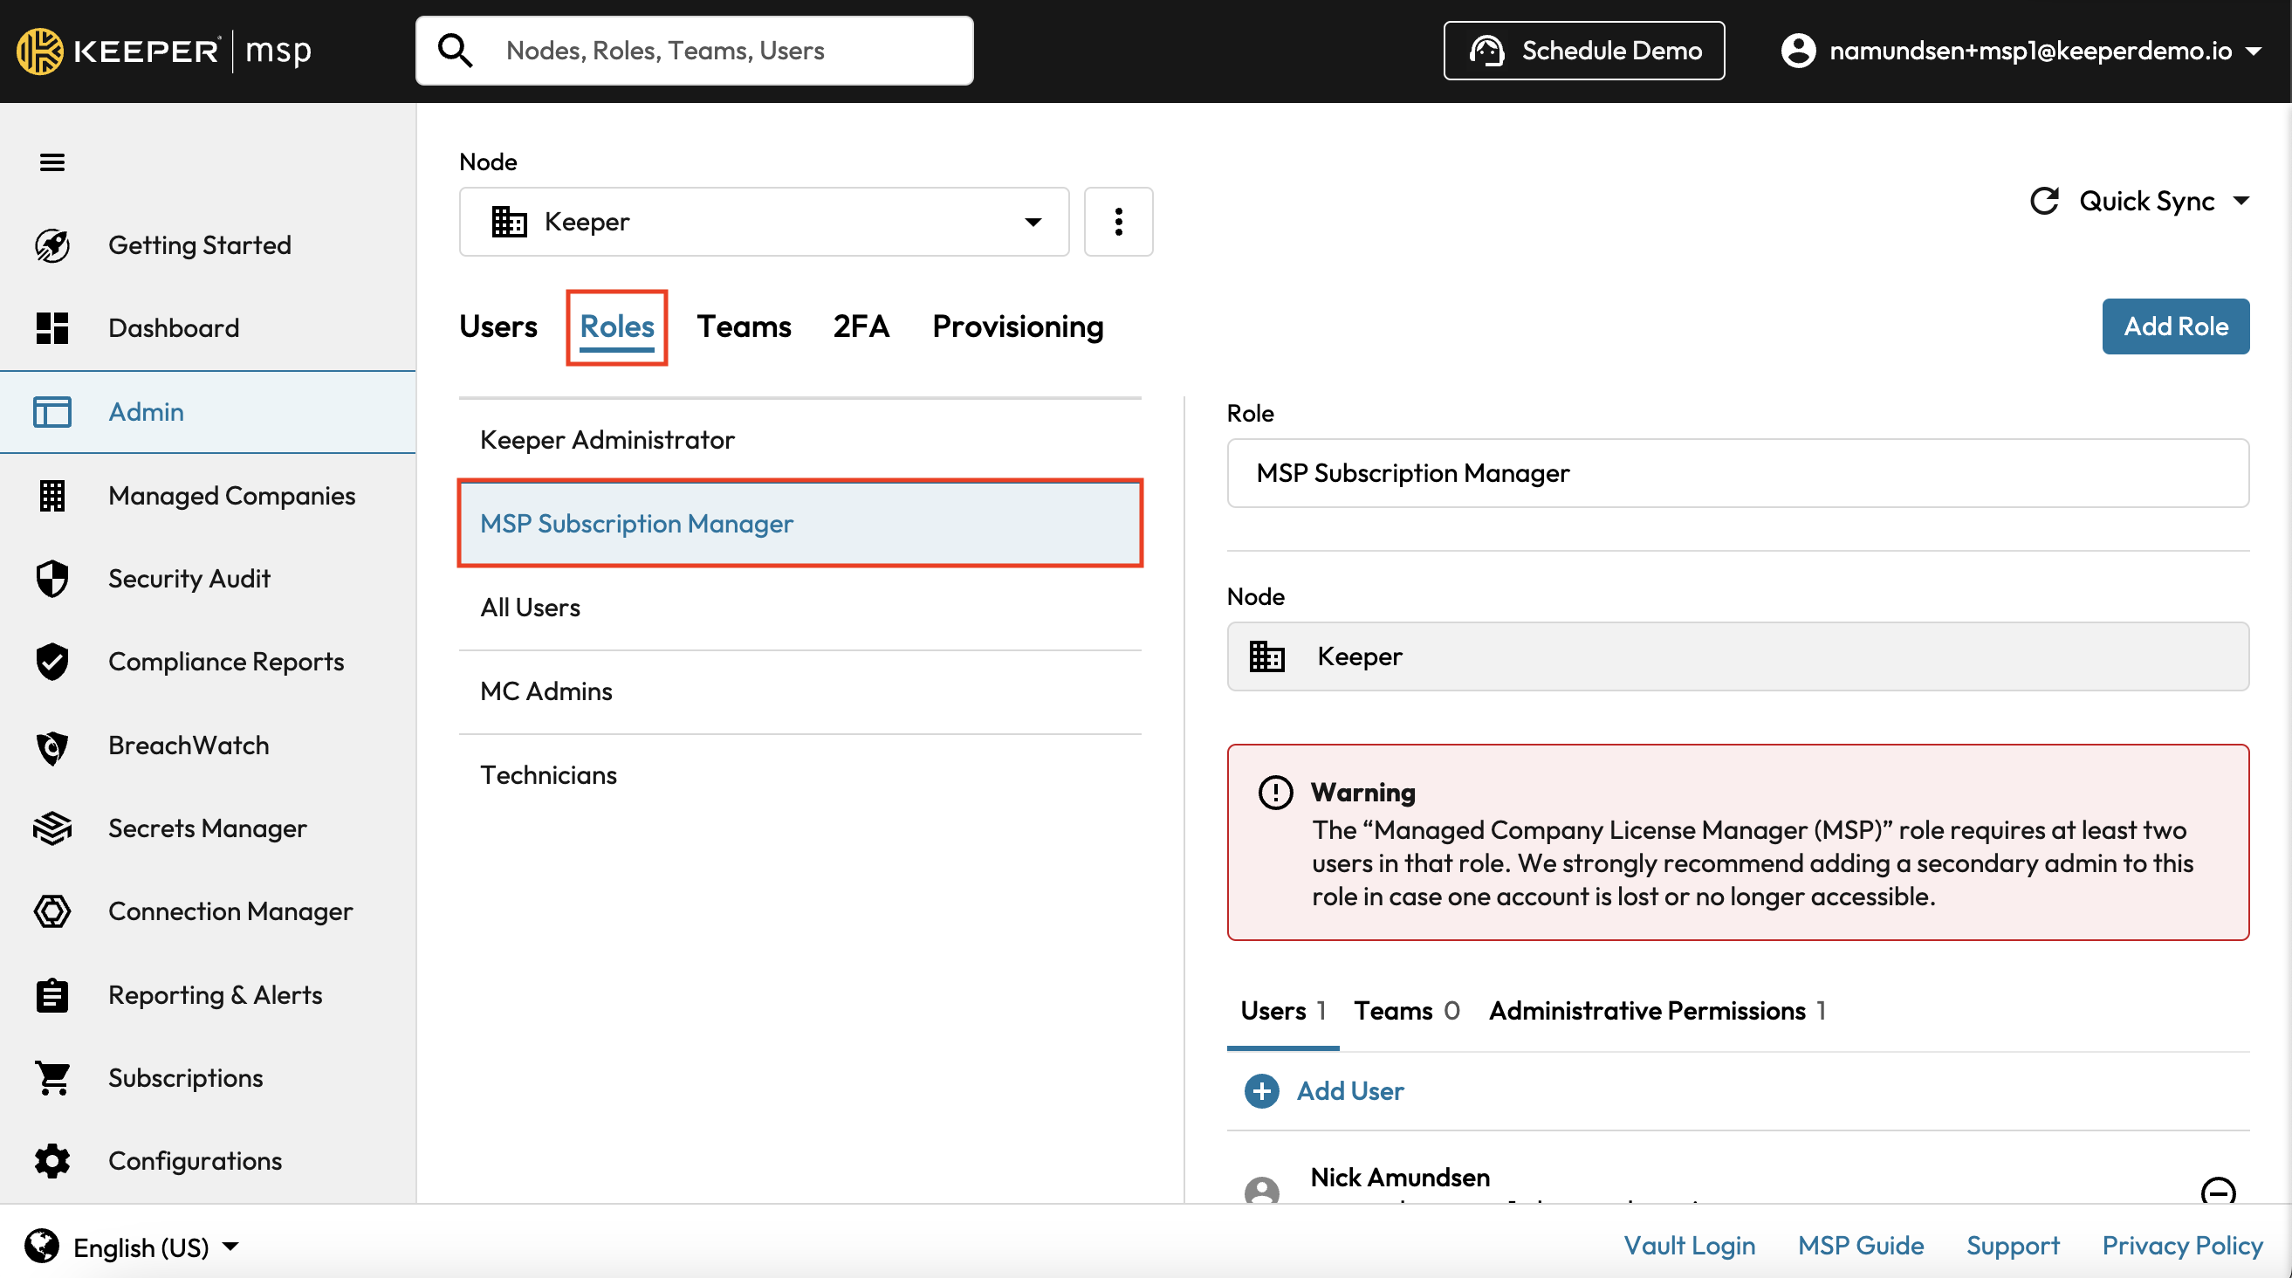Open Connection Manager hexagon icon

pyautogui.click(x=51, y=911)
